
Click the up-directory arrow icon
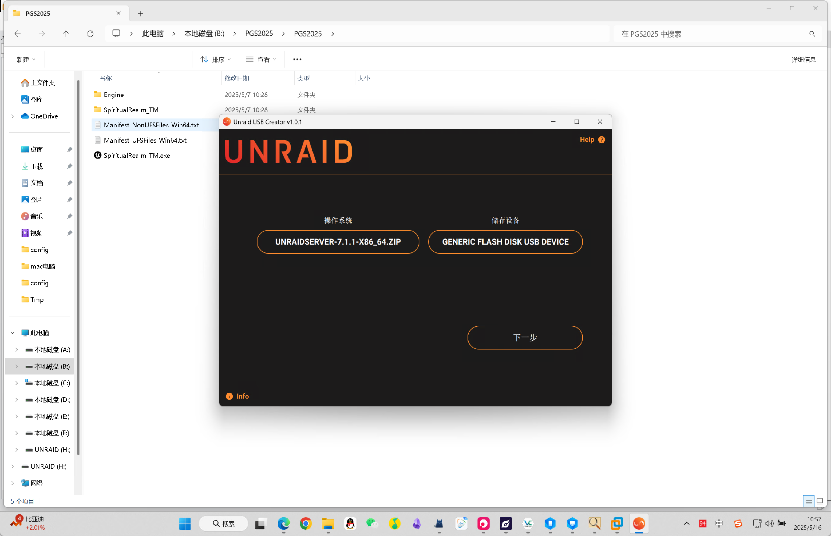(66, 34)
